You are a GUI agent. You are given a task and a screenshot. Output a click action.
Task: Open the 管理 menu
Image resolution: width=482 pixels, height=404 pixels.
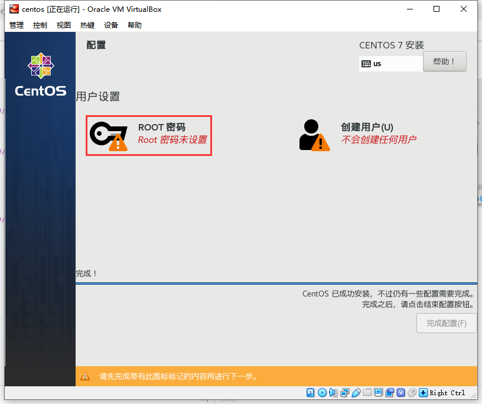(17, 25)
